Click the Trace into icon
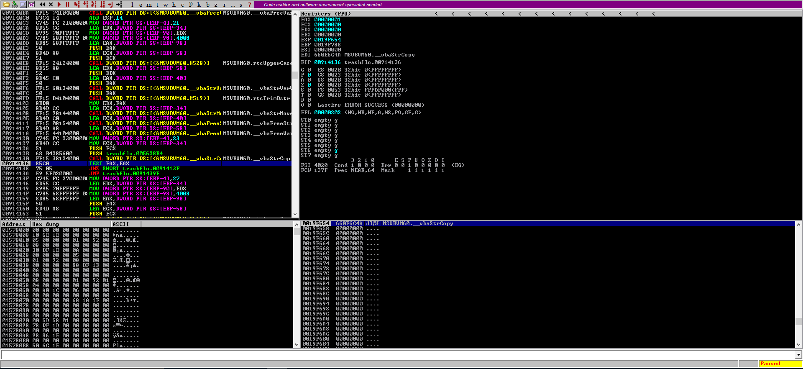803x369 pixels. (94, 5)
